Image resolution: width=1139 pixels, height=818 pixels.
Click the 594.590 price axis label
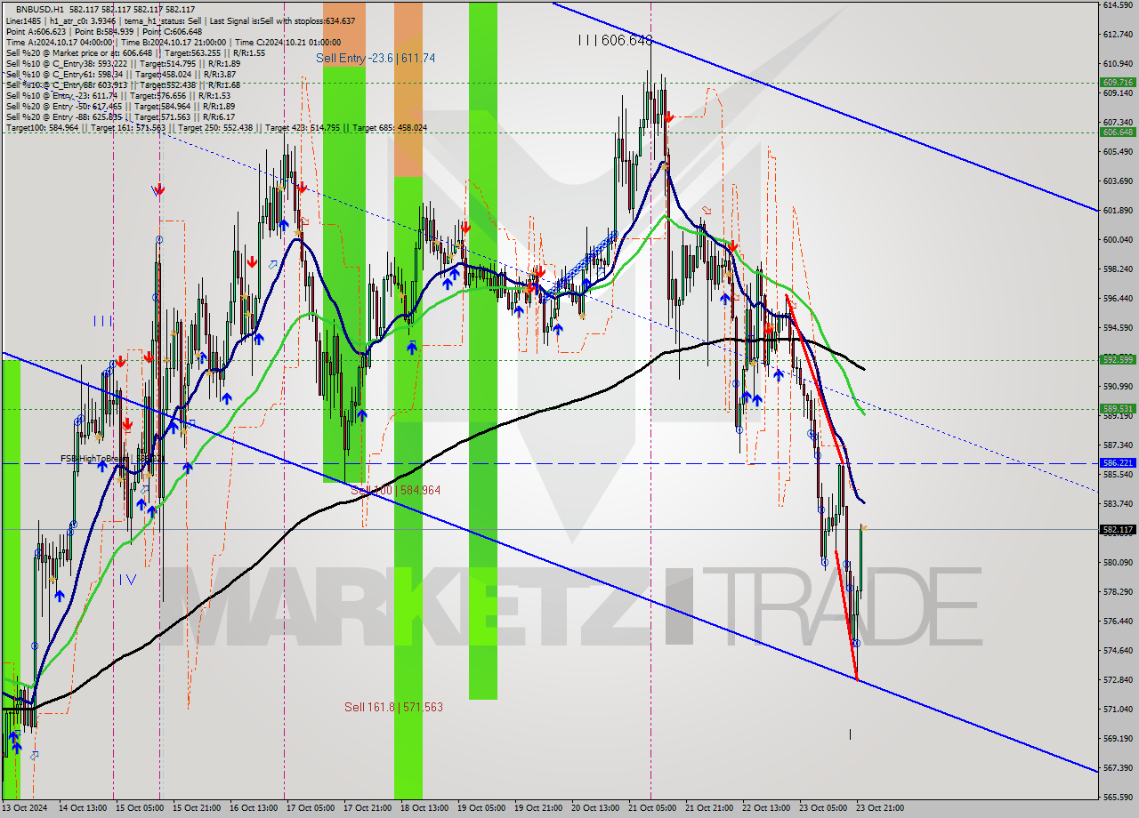click(1118, 327)
